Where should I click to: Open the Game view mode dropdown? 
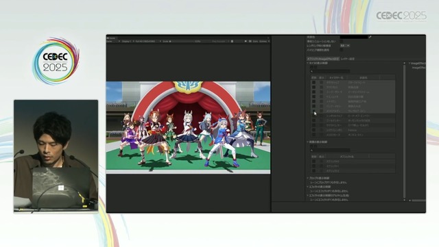(x=113, y=41)
